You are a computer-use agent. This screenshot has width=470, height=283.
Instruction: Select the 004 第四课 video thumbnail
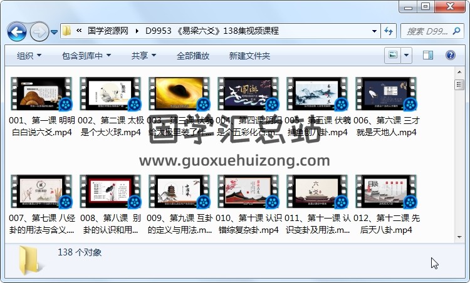(249, 94)
